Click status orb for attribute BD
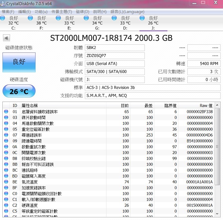This screenshot has height=220, width=223. pyautogui.click(x=6, y=176)
